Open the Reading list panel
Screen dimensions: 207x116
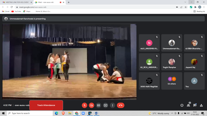pos(199,11)
